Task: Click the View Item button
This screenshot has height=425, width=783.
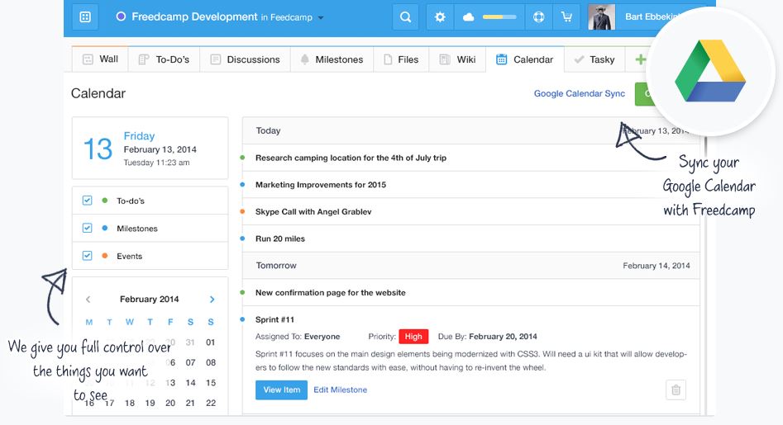Action: coord(282,390)
